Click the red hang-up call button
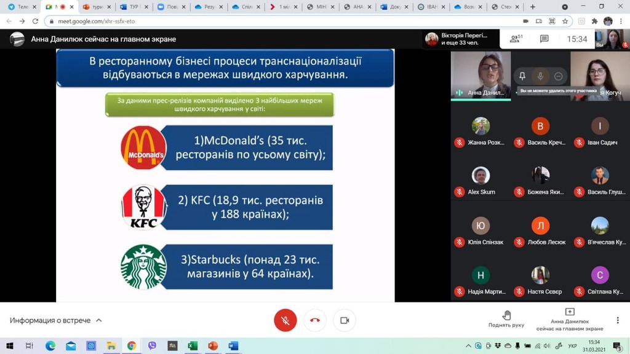The height and width of the screenshot is (354, 630). [315, 320]
